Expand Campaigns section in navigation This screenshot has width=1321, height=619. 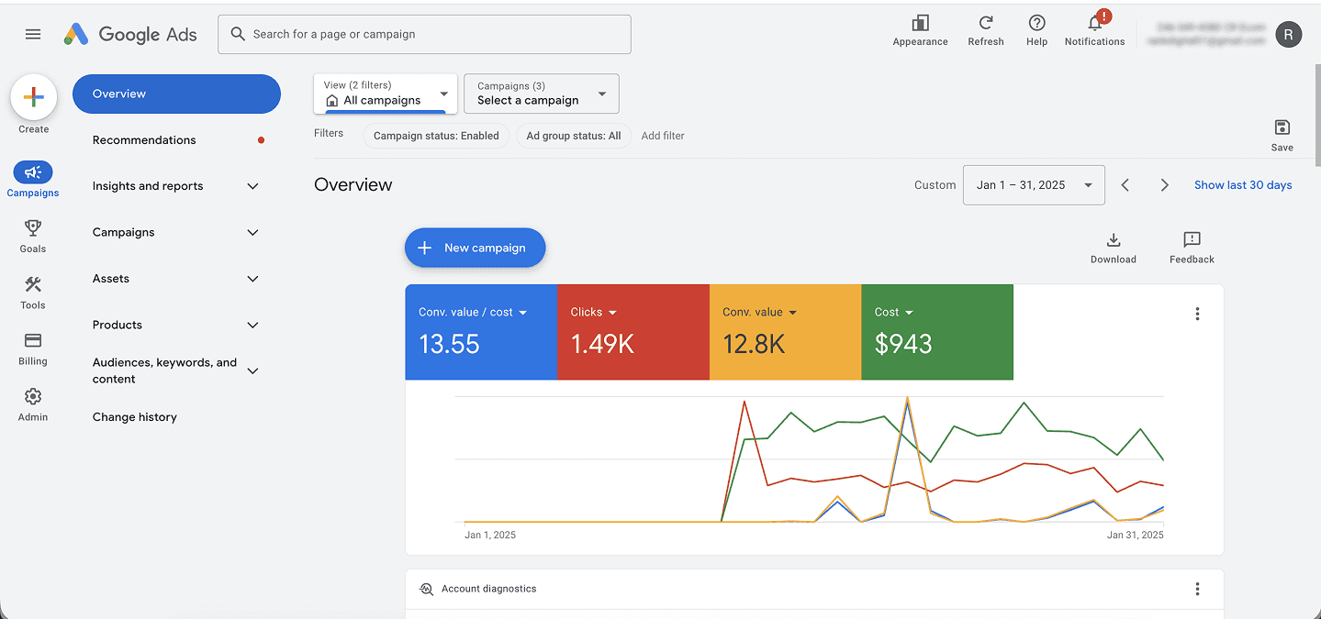[x=252, y=233]
